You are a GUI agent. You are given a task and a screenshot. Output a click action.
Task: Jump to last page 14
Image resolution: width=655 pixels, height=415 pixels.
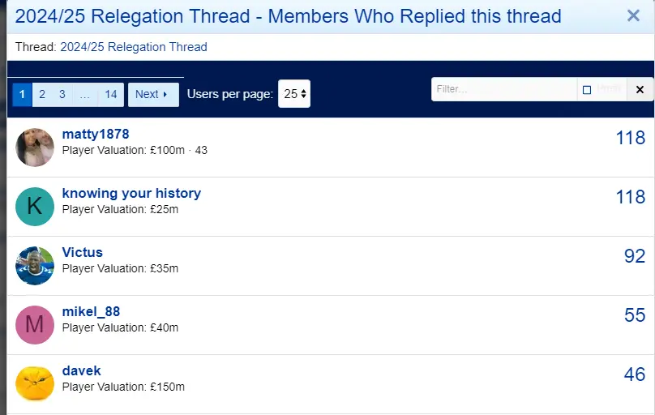[x=111, y=95]
